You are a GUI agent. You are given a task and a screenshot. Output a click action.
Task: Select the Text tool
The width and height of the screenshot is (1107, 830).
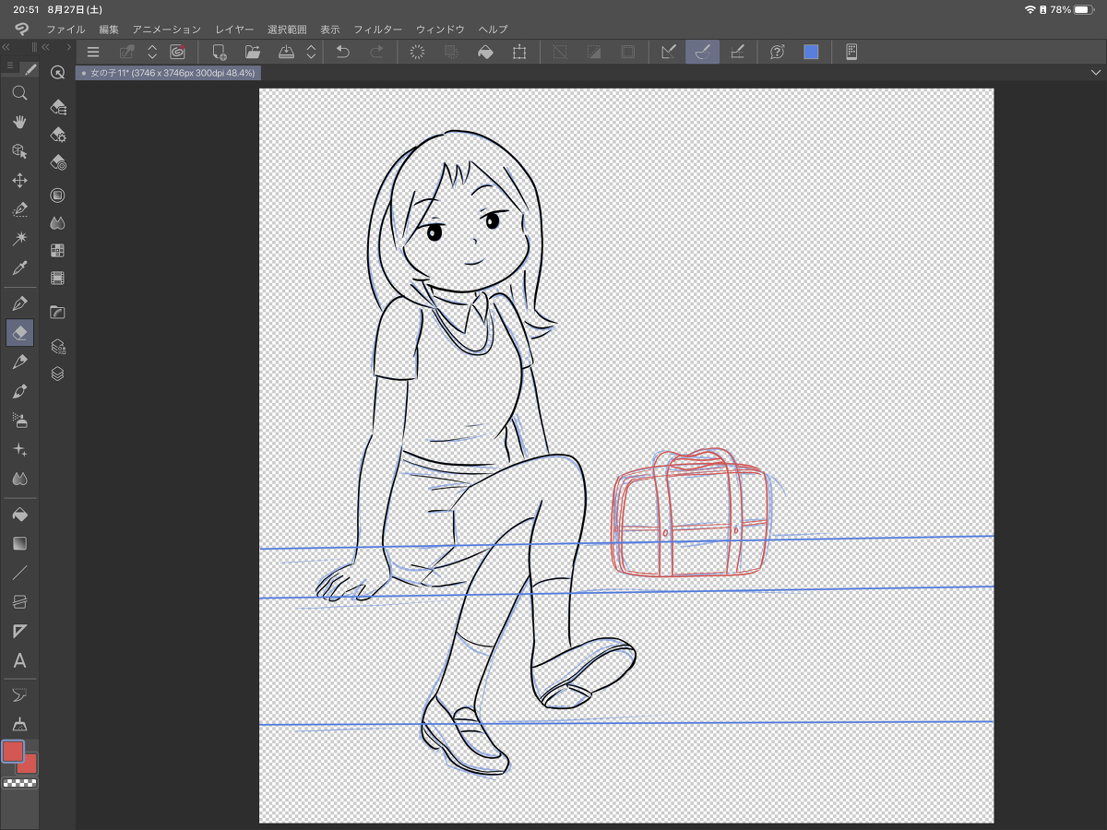(x=19, y=661)
